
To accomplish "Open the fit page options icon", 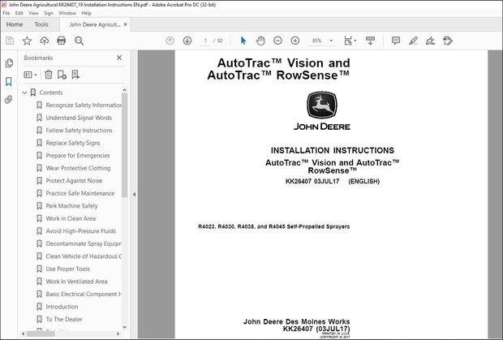I will [350, 41].
